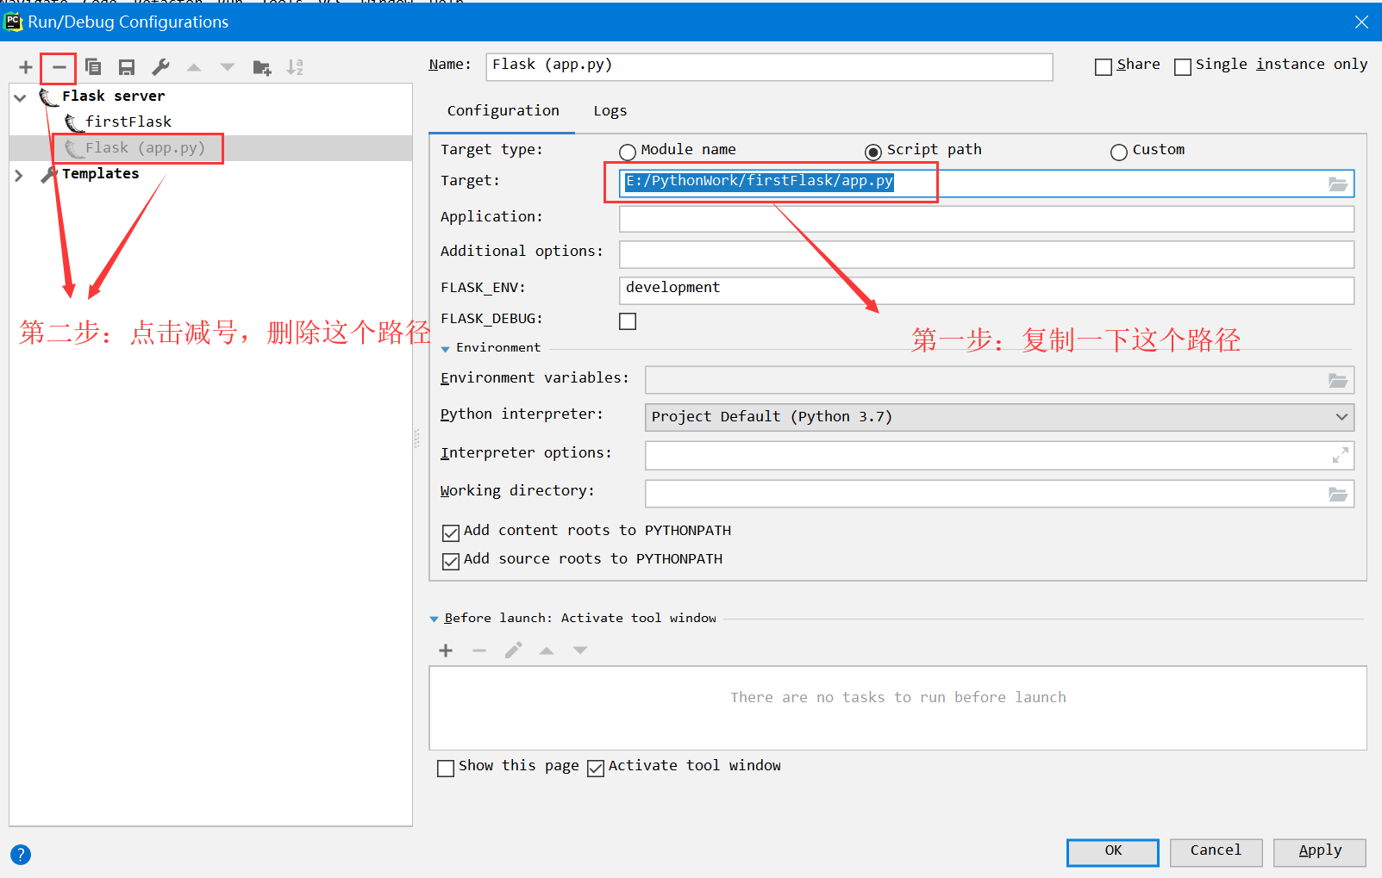Open the Python interpreter dropdown
Screen dimensions: 1382x878
click(x=999, y=417)
